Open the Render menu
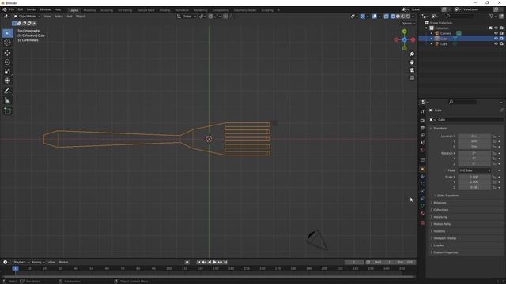The height and width of the screenshot is (284, 506). tap(32, 9)
